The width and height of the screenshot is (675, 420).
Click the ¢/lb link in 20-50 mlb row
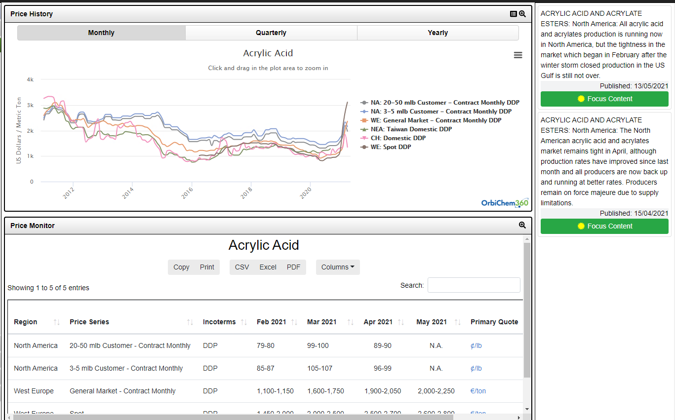pyautogui.click(x=476, y=345)
